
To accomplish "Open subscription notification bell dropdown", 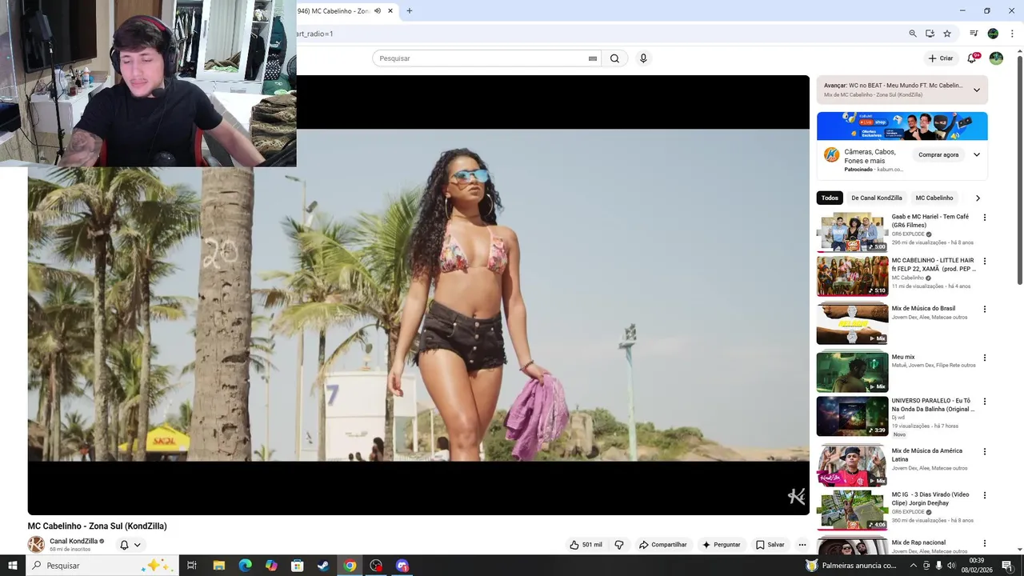I will tap(130, 545).
